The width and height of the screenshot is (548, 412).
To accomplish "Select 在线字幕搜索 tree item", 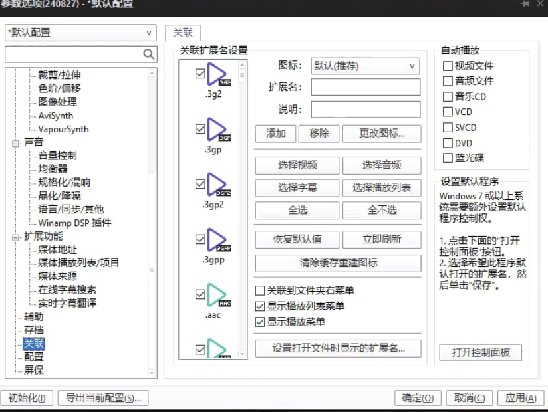I will tap(67, 290).
